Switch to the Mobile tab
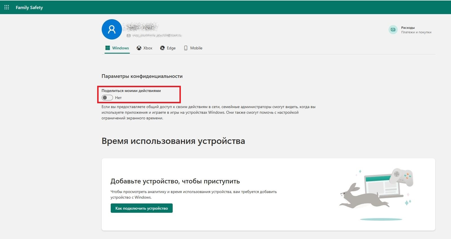 tap(193, 48)
